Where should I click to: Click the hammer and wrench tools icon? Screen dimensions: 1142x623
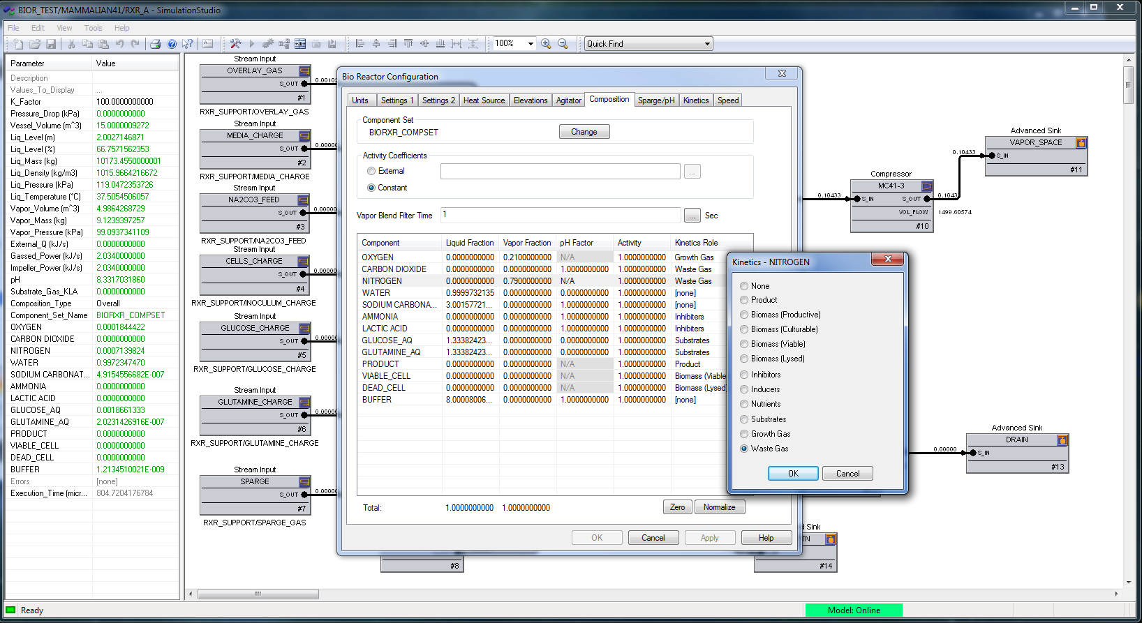coord(235,44)
